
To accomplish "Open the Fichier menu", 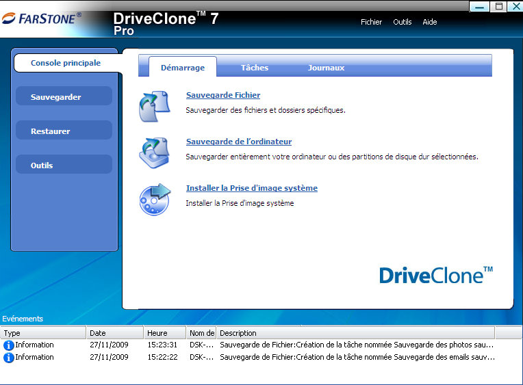I will click(x=371, y=22).
